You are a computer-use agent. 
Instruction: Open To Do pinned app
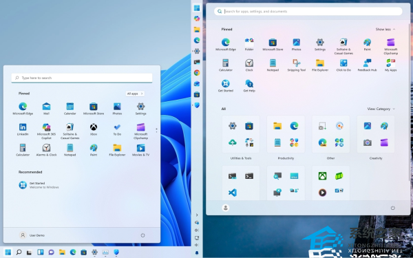117,129
